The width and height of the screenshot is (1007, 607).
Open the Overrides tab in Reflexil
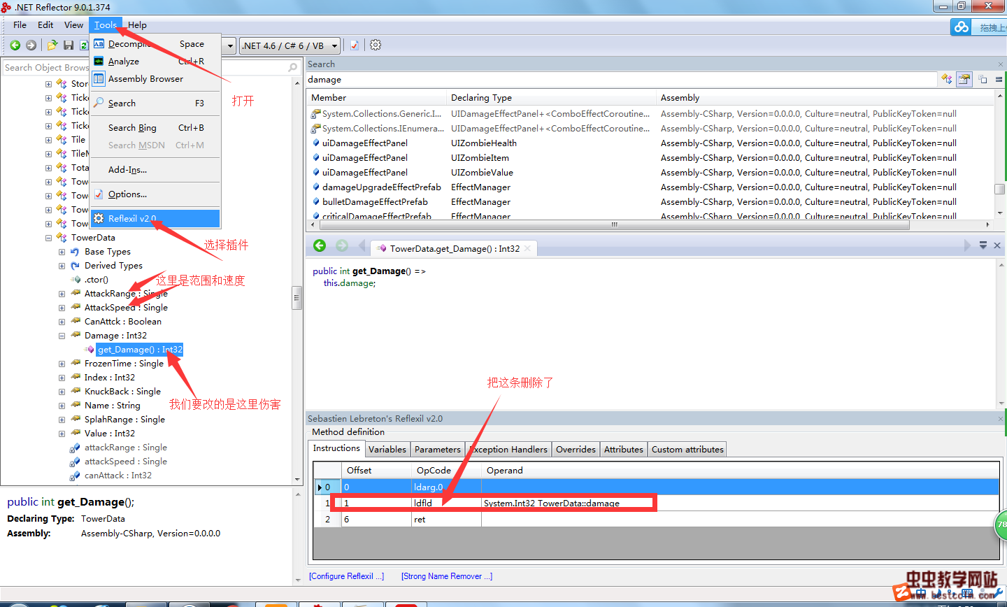576,450
